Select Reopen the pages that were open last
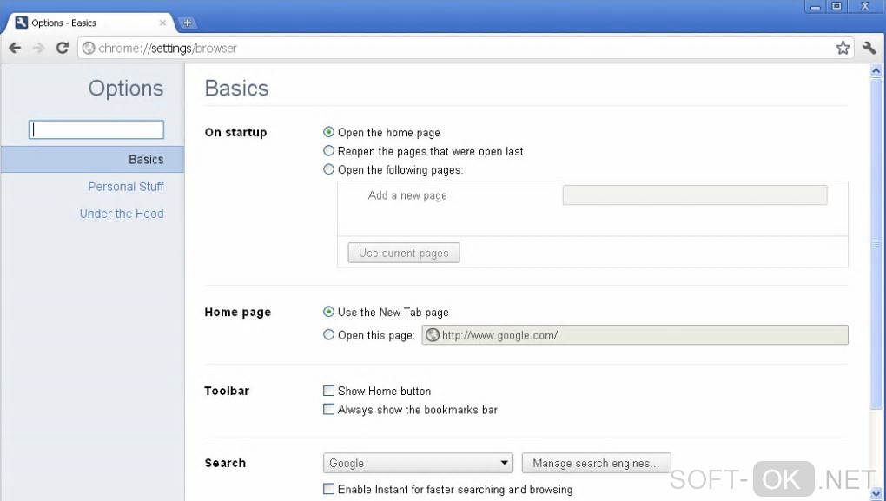This screenshot has width=886, height=501. 329,151
